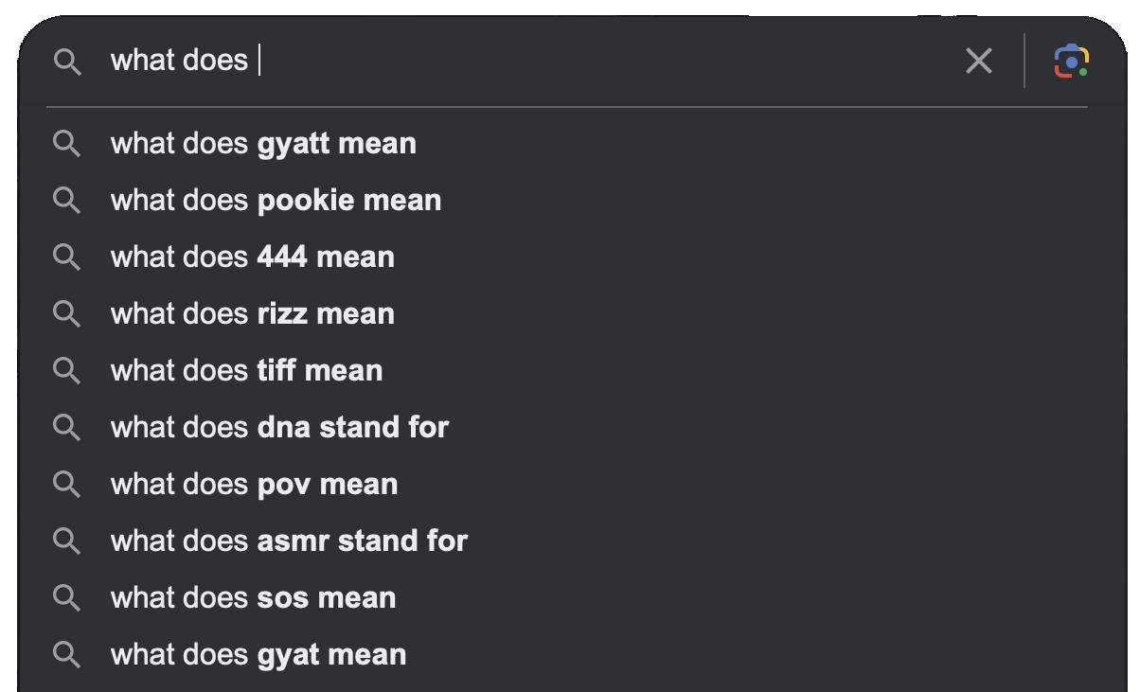Choose 'what does pookie mean' suggestion
The height and width of the screenshot is (692, 1140).
point(276,201)
